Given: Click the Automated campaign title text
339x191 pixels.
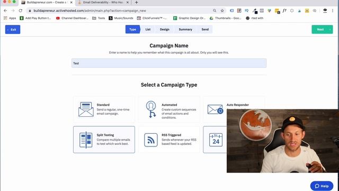Looking at the screenshot, I should coord(169,105).
